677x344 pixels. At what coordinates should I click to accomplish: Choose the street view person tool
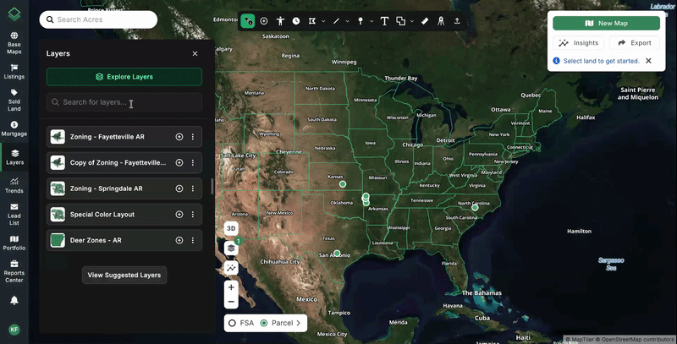(280, 20)
